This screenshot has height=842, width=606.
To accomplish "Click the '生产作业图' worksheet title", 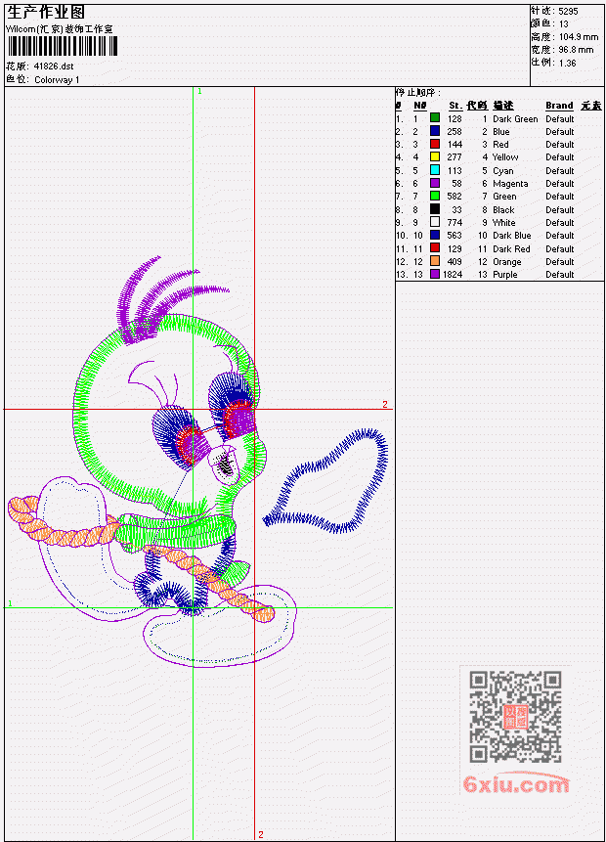I will [x=46, y=13].
